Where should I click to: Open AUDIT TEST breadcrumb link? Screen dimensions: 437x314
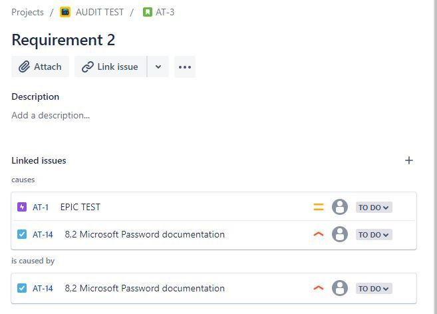[100, 12]
